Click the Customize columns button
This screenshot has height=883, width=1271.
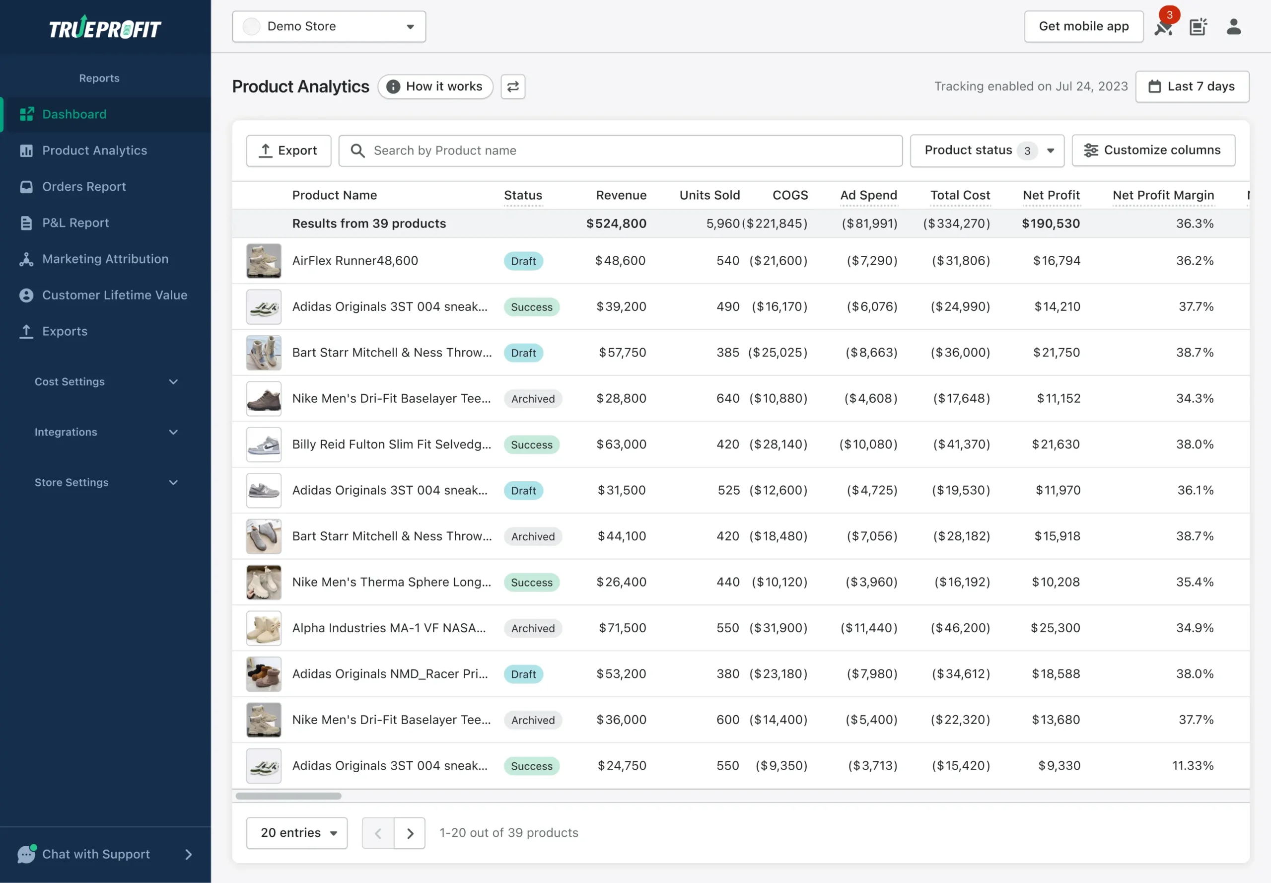[x=1153, y=150]
